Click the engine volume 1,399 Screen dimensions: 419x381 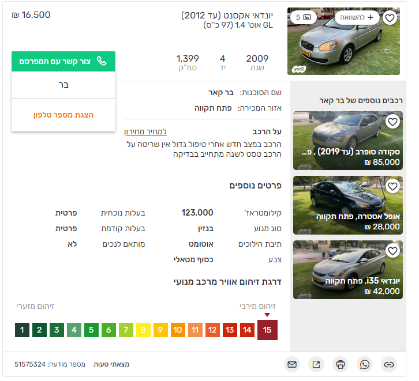coord(188,58)
